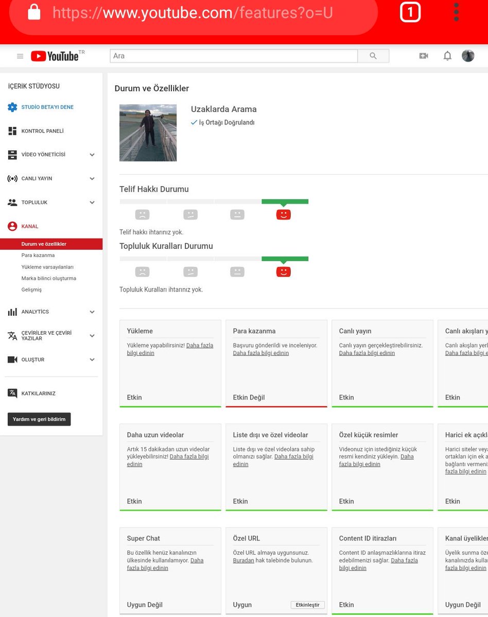Screen dimensions: 488x617
Task: Click the browser URL address bar
Action: [x=193, y=13]
